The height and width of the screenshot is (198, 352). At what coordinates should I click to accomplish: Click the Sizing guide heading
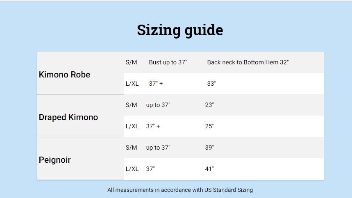click(180, 30)
